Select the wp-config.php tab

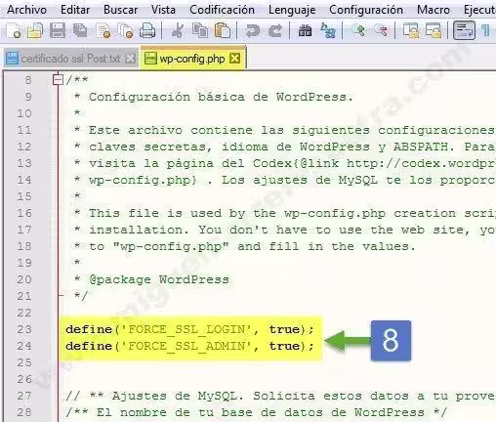192,59
